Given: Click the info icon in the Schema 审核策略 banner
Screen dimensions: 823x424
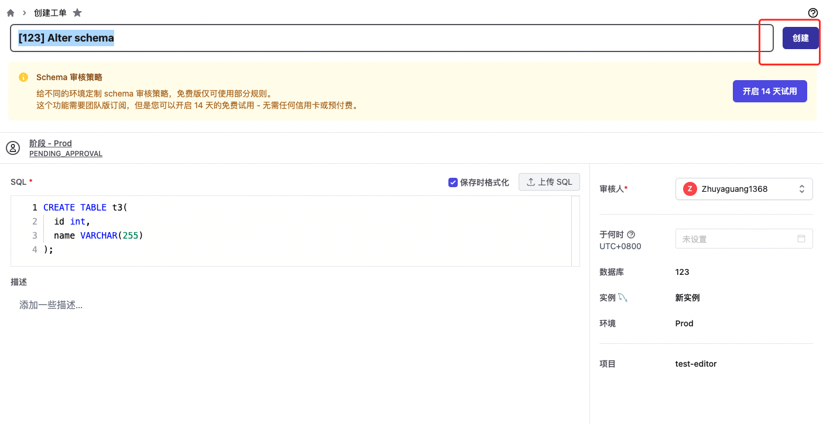Looking at the screenshot, I should point(23,77).
